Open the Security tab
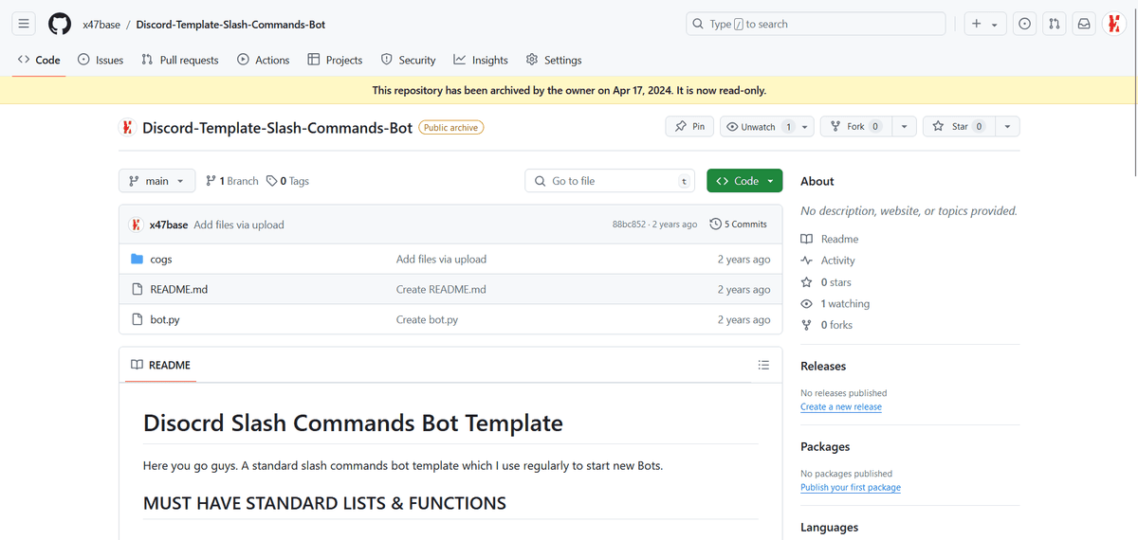Viewport: 1138px width, 540px height. click(408, 60)
